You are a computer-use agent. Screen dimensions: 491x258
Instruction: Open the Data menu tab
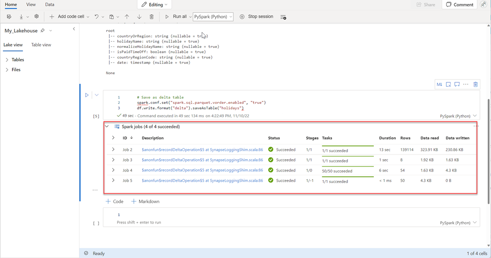click(x=50, y=5)
